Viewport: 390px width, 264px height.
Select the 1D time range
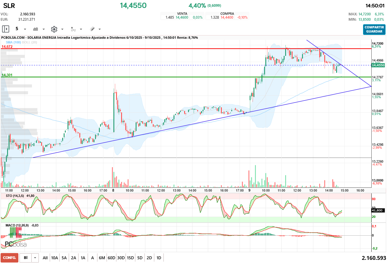[x=159, y=258]
